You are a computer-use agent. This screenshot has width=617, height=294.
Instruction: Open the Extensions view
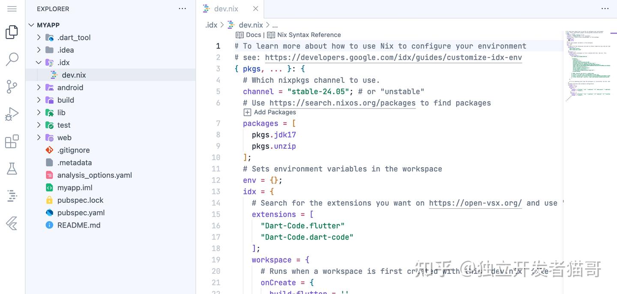(12, 141)
